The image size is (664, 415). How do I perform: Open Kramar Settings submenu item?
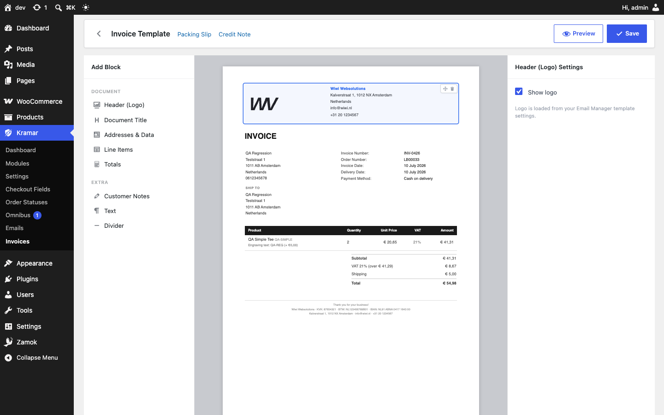(17, 176)
